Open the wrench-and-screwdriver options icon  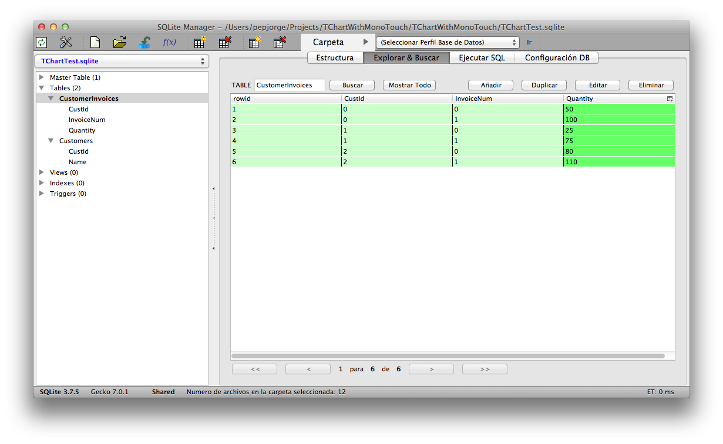coord(66,42)
